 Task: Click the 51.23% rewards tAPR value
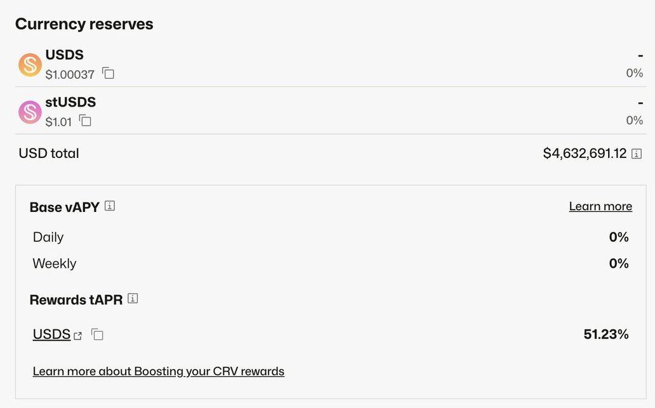tap(606, 334)
